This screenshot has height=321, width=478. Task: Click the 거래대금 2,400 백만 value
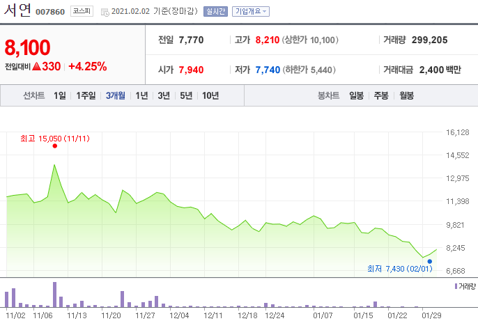440,70
